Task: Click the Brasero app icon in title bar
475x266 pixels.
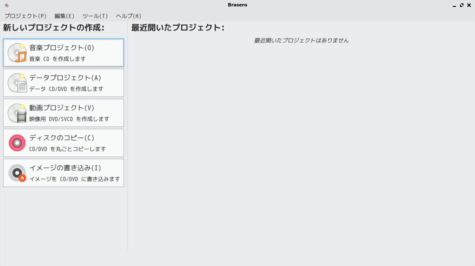Action: [x=6, y=5]
